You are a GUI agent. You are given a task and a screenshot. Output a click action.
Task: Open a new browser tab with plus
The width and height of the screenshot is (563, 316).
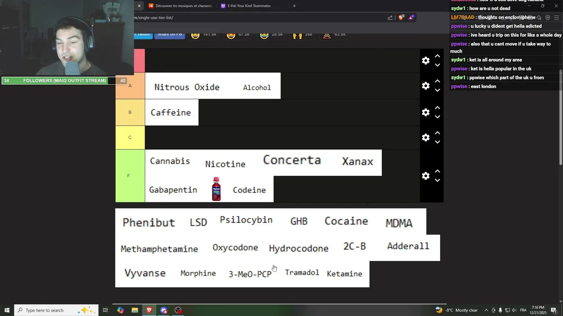(x=294, y=6)
